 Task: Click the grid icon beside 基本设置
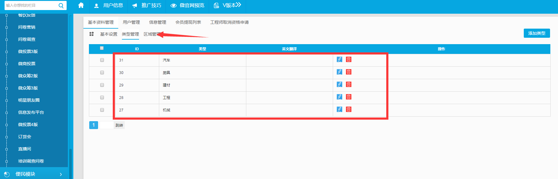[91, 34]
